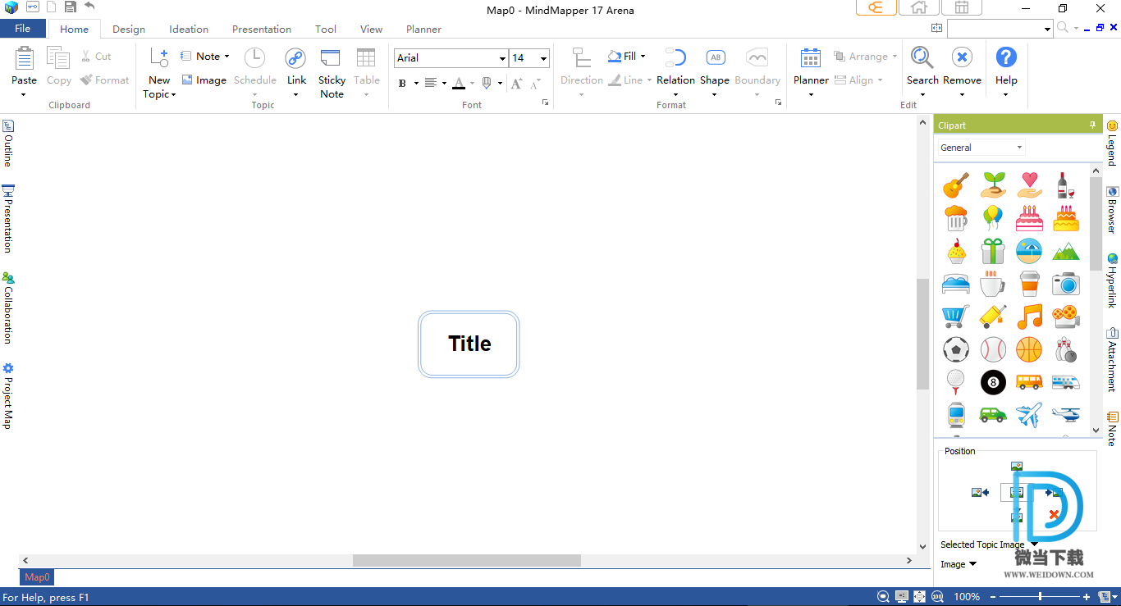Click the Search magnifier icon

(922, 58)
